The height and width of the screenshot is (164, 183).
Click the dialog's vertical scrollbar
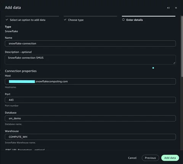click(182, 46)
